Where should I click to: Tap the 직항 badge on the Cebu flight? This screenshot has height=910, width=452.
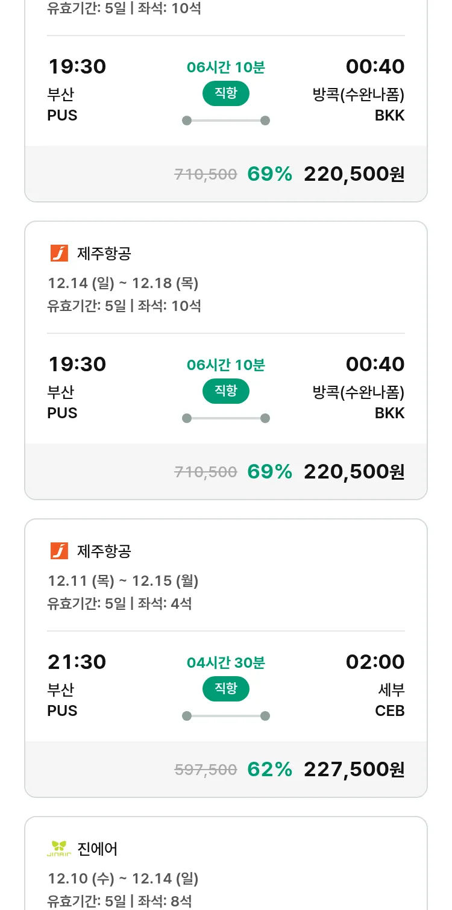click(226, 689)
